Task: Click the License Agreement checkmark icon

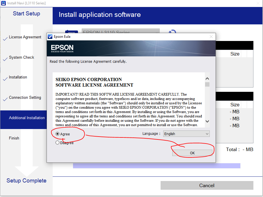Action: pos(5,39)
